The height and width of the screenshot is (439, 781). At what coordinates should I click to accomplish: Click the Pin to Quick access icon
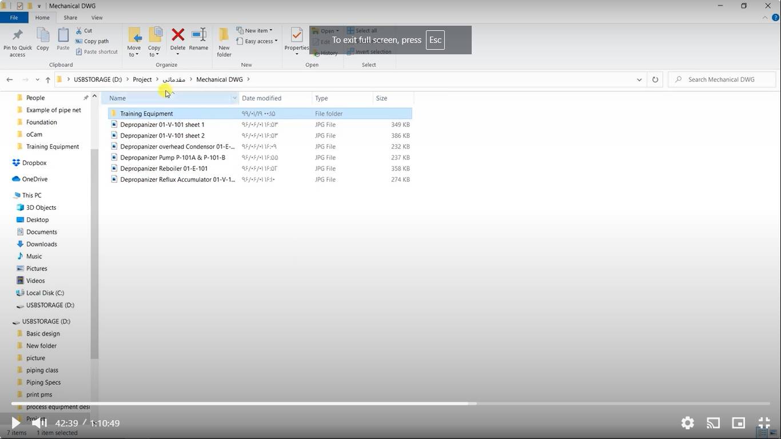point(17,35)
